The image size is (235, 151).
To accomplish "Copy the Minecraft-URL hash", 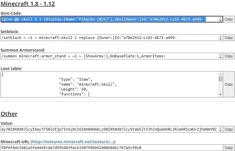I will pos(229,148).
